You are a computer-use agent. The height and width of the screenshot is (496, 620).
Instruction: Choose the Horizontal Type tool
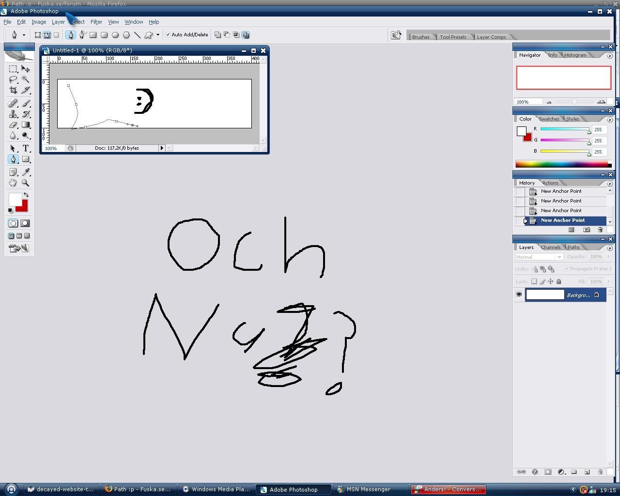[x=26, y=149]
